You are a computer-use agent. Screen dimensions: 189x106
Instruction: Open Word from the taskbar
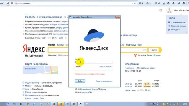point(67,104)
